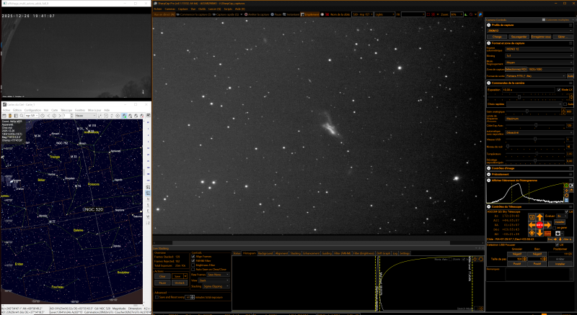This screenshot has width=577, height=315.
Task: Click the Sauvegarder profile button
Action: [519, 37]
